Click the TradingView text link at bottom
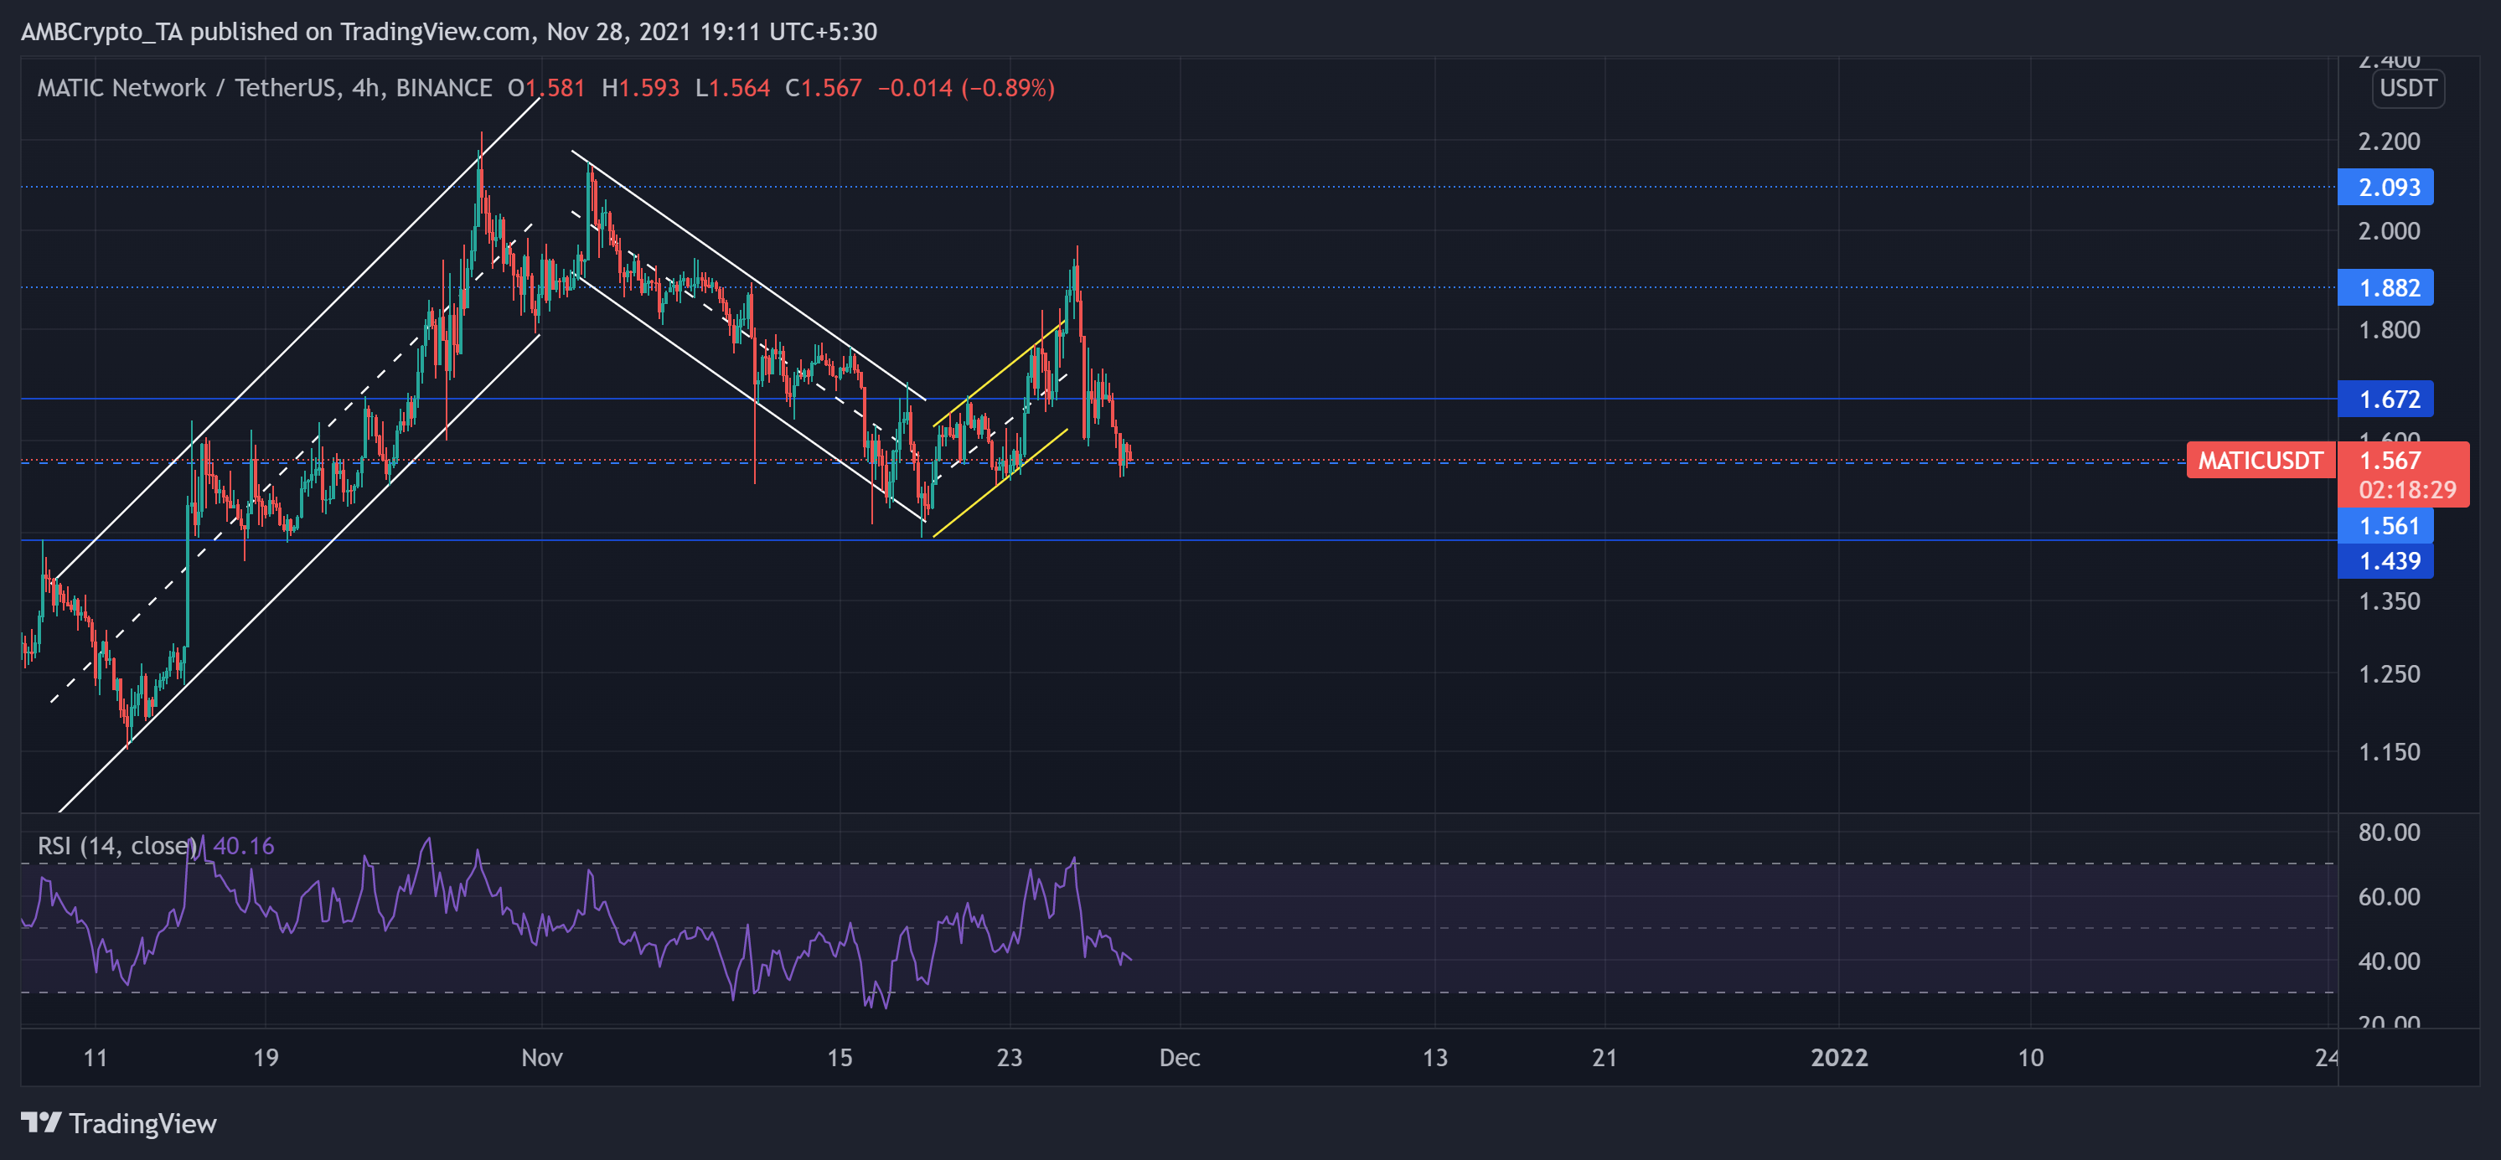This screenshot has width=2501, height=1160. [x=142, y=1123]
